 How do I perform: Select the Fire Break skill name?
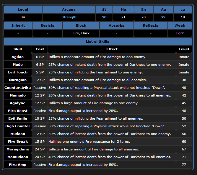pos(18,142)
